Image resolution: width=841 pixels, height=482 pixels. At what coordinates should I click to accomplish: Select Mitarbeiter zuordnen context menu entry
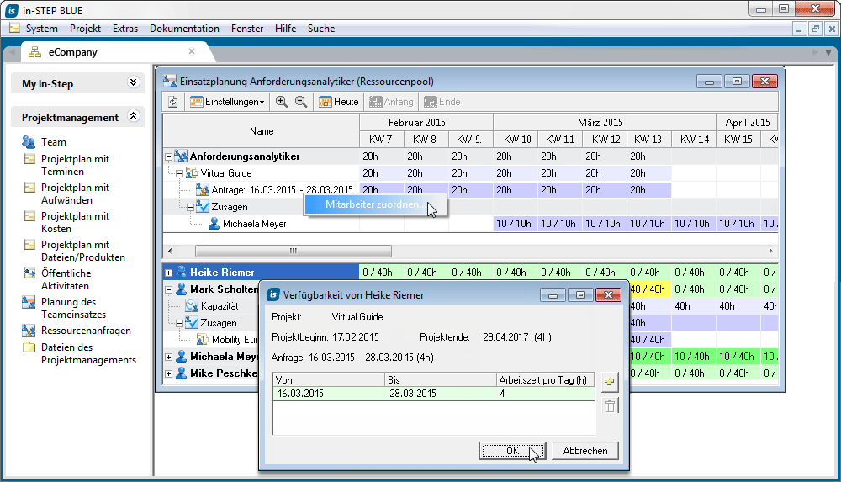click(374, 205)
